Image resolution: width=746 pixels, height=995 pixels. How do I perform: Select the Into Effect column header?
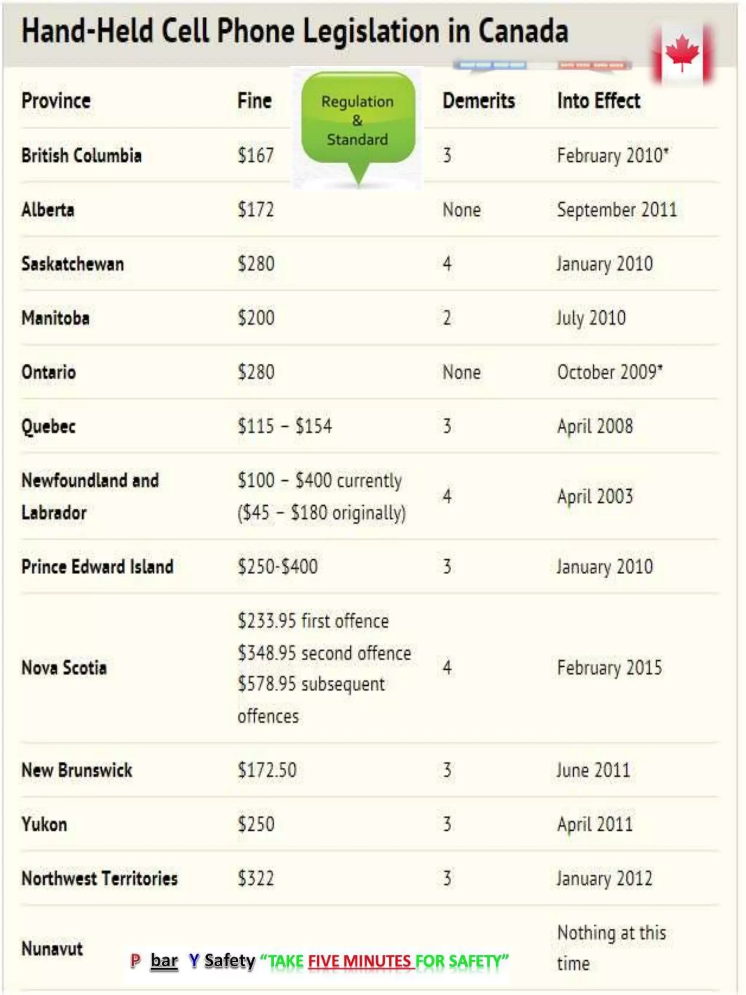(x=598, y=101)
